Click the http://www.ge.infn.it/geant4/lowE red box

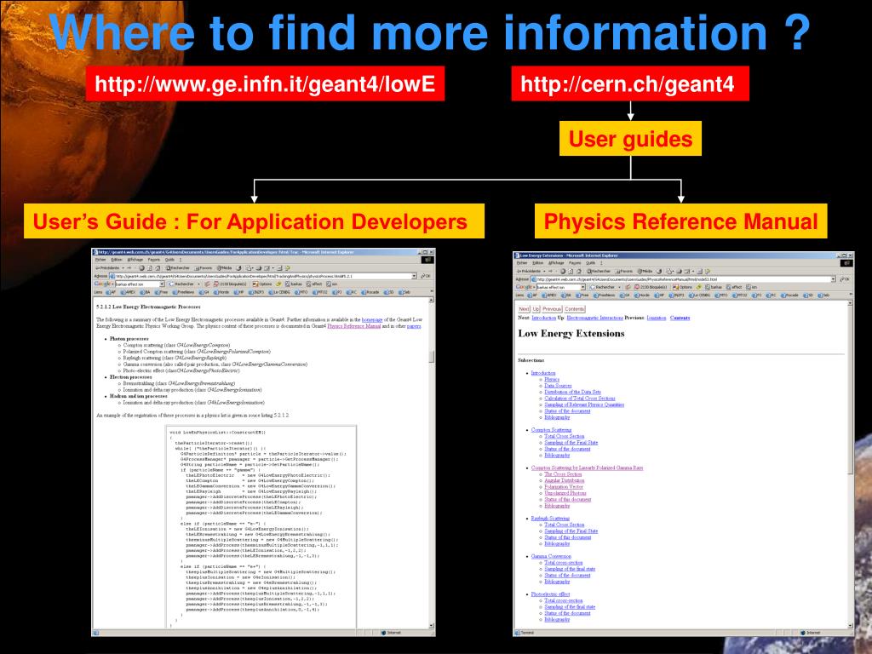[x=265, y=83]
